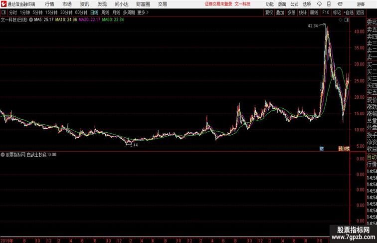This screenshot has height=243, width=377.
Task: Click the 通达信 red logo icon
Action: (x=3, y=4)
